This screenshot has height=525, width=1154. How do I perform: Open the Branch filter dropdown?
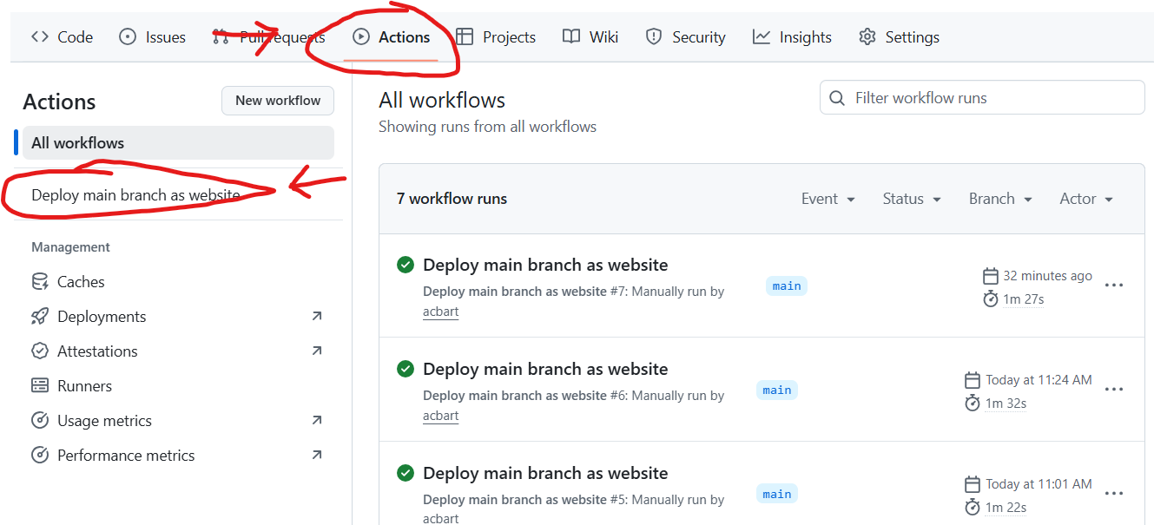tap(999, 198)
